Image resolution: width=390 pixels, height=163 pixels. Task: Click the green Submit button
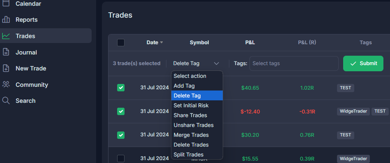point(363,63)
